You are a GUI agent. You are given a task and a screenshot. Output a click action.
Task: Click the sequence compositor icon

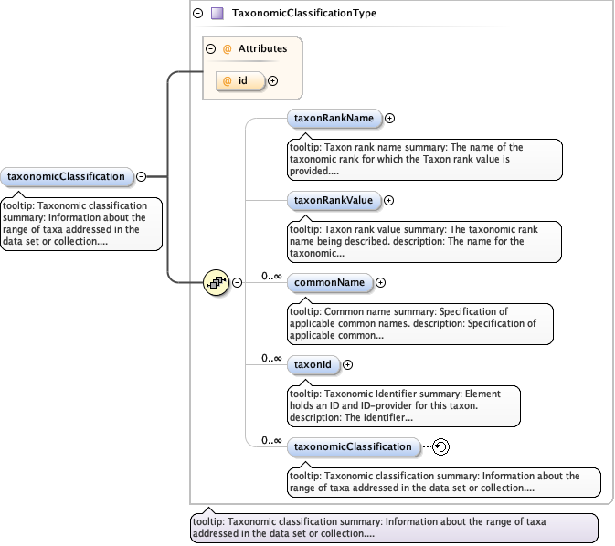click(216, 283)
